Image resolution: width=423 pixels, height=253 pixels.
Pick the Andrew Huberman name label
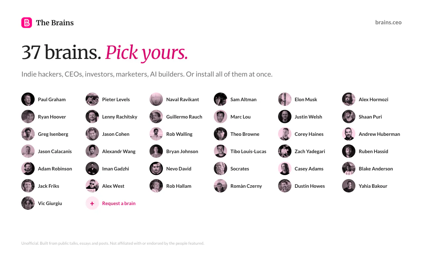[379, 134]
